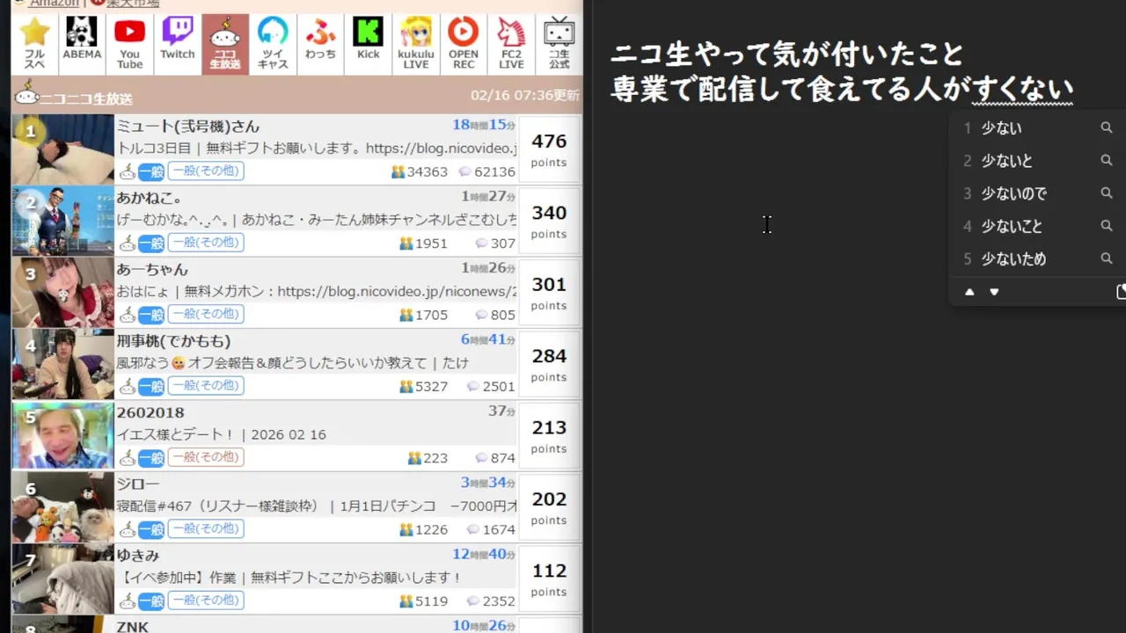Open あかねこ。 stream thumbnail
This screenshot has width=1126, height=633.
63,221
